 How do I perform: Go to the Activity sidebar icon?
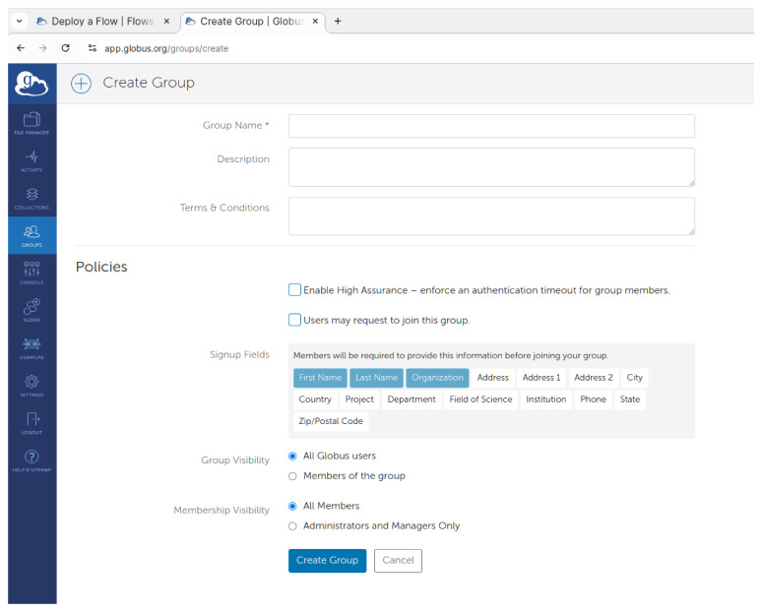point(32,160)
